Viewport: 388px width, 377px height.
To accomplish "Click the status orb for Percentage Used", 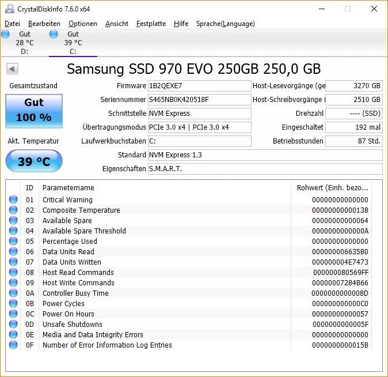I will pos(13,241).
